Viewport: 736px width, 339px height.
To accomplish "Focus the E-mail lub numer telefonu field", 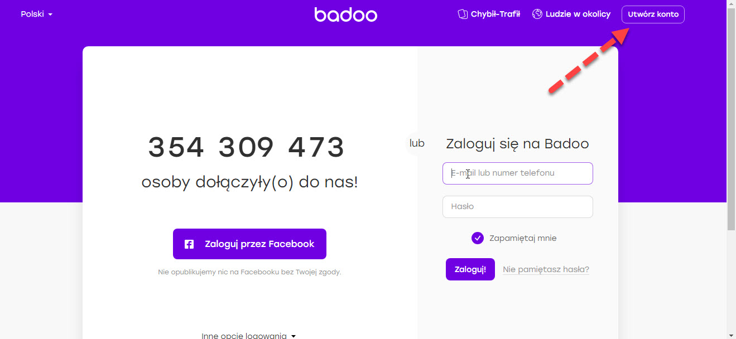I will point(518,173).
